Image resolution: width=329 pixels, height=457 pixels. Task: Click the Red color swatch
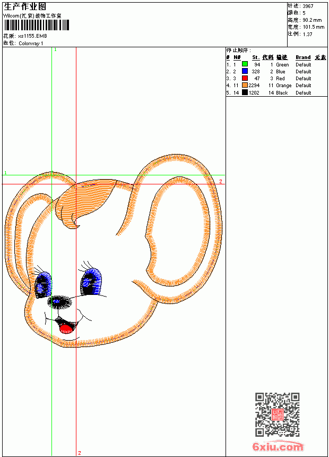pyautogui.click(x=245, y=78)
